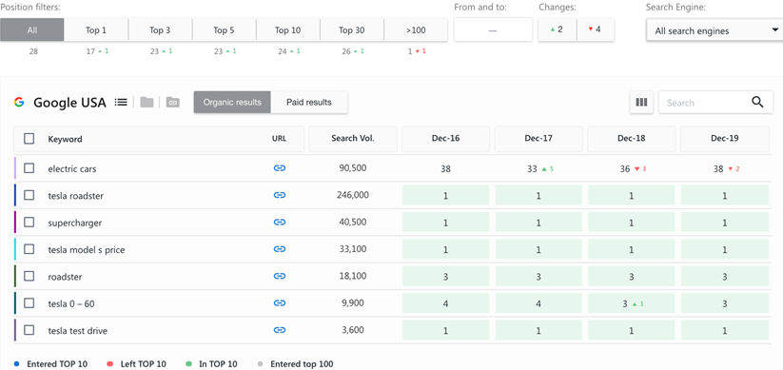Click the tesla roadster keyword text

75,196
